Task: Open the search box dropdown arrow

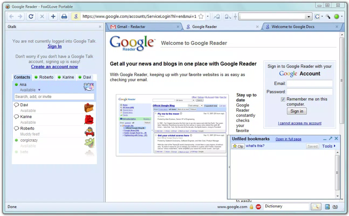Action: pos(309,17)
